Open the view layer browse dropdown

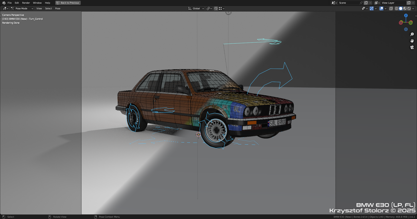(x=377, y=3)
